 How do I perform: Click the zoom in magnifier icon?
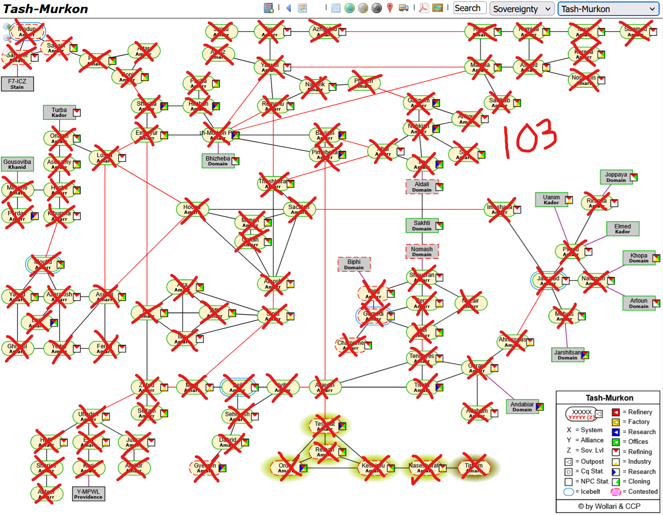coord(7,27)
